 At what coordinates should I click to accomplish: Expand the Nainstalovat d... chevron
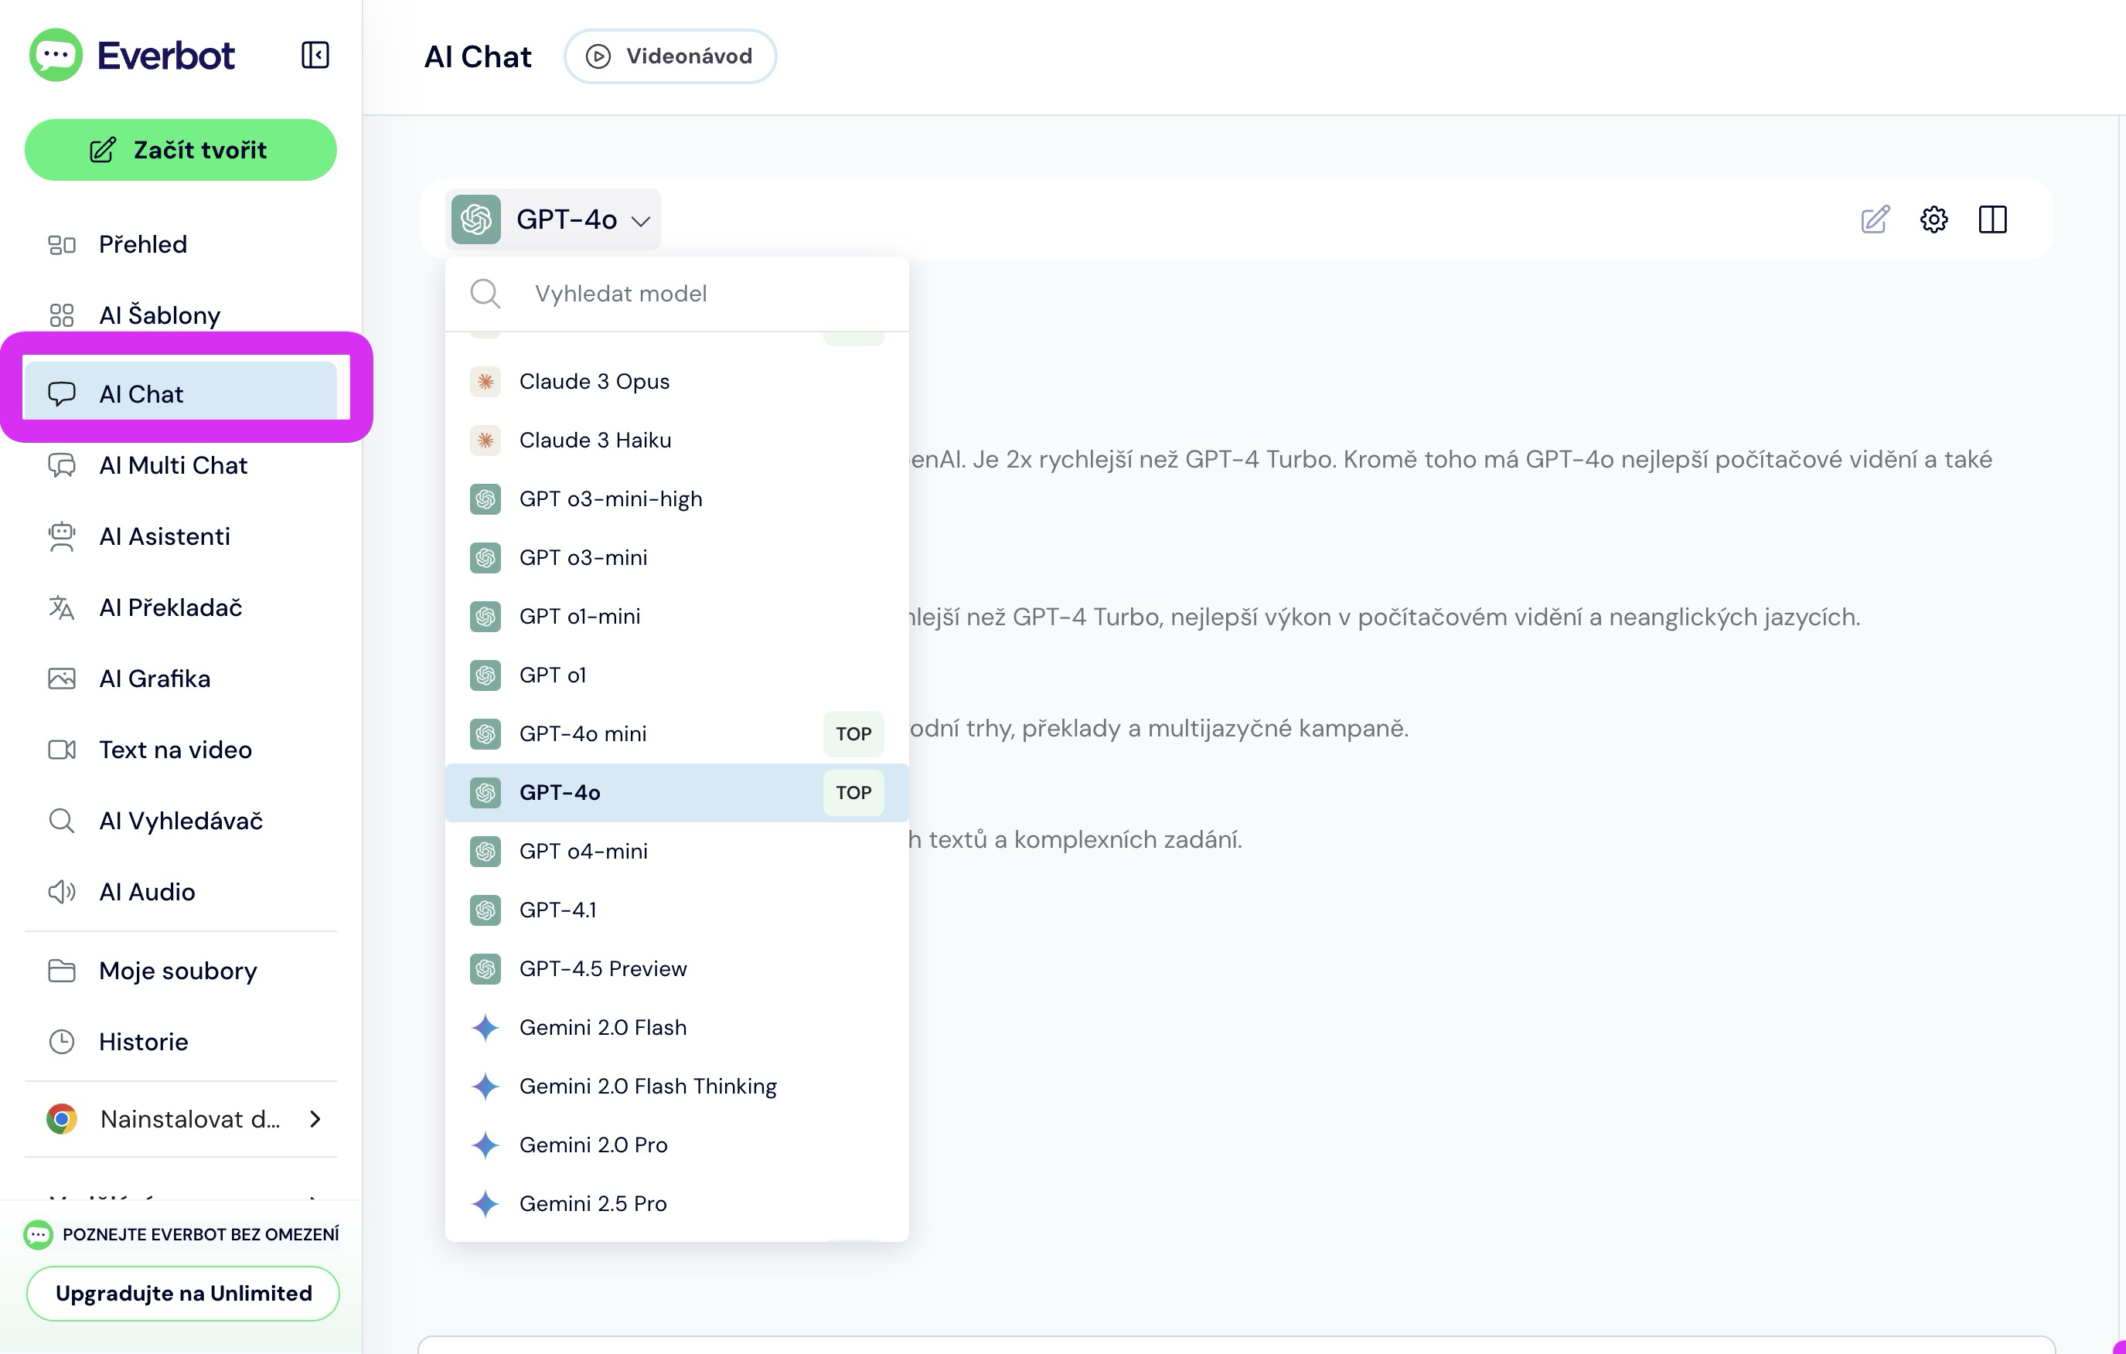click(x=315, y=1119)
